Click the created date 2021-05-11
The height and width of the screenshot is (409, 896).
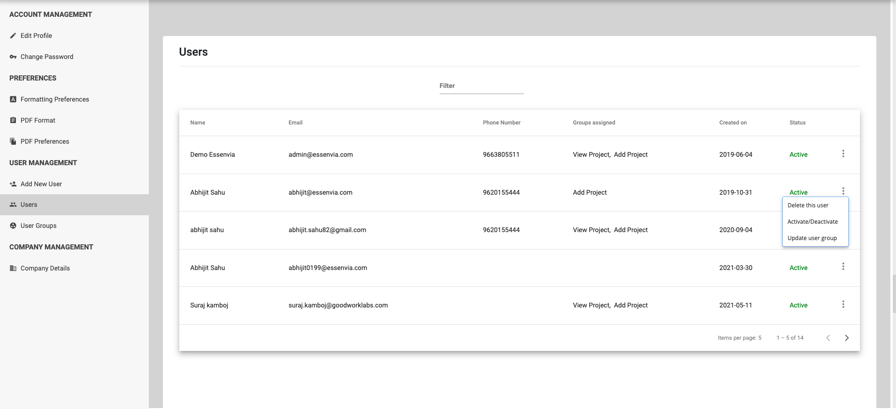click(x=736, y=305)
